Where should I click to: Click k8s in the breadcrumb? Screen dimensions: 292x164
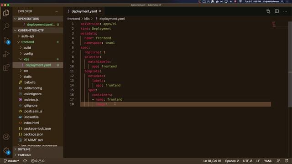pos(87,19)
